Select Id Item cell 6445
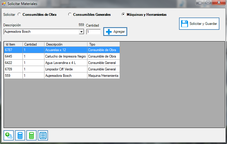Image resolution: width=227 pixels, height=144 pixels. pyautogui.click(x=13, y=56)
